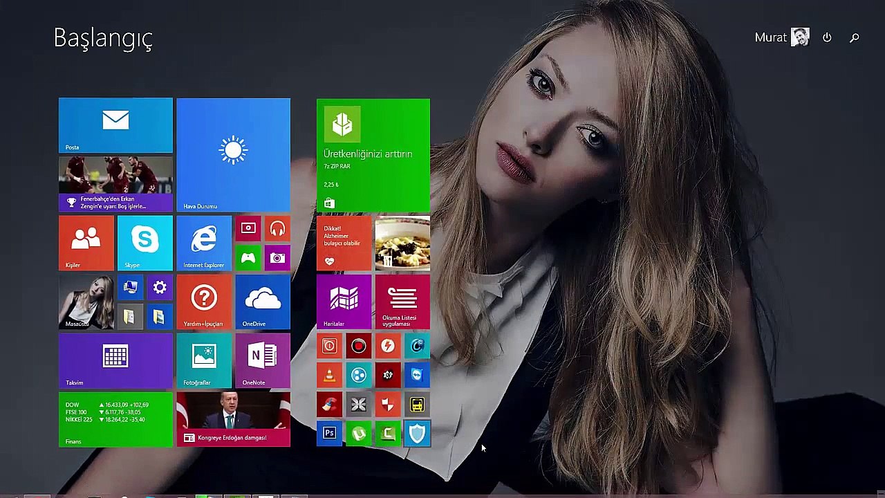Launch the teal three-dot circle app tile
The image size is (885, 498).
coord(358,376)
